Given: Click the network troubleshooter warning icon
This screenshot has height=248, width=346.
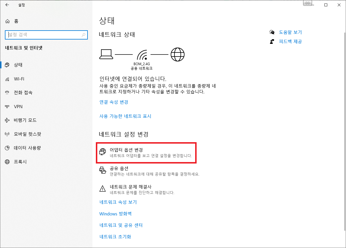Looking at the screenshot, I should [x=103, y=189].
